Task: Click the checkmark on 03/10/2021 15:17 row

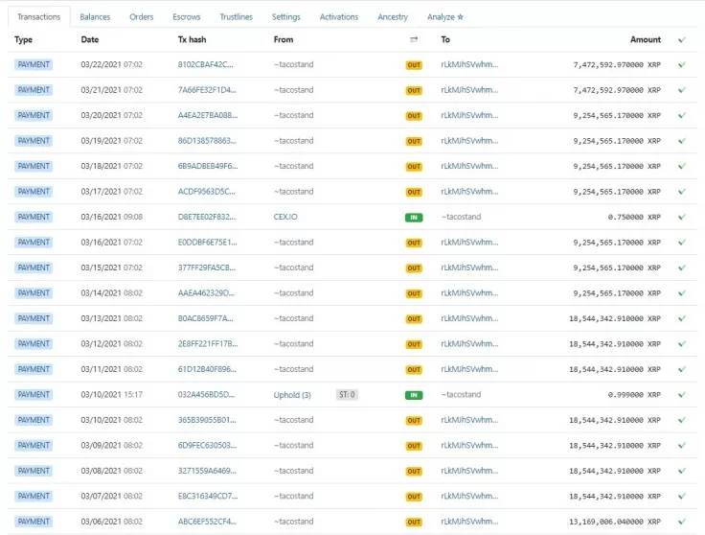Action: 682,395
